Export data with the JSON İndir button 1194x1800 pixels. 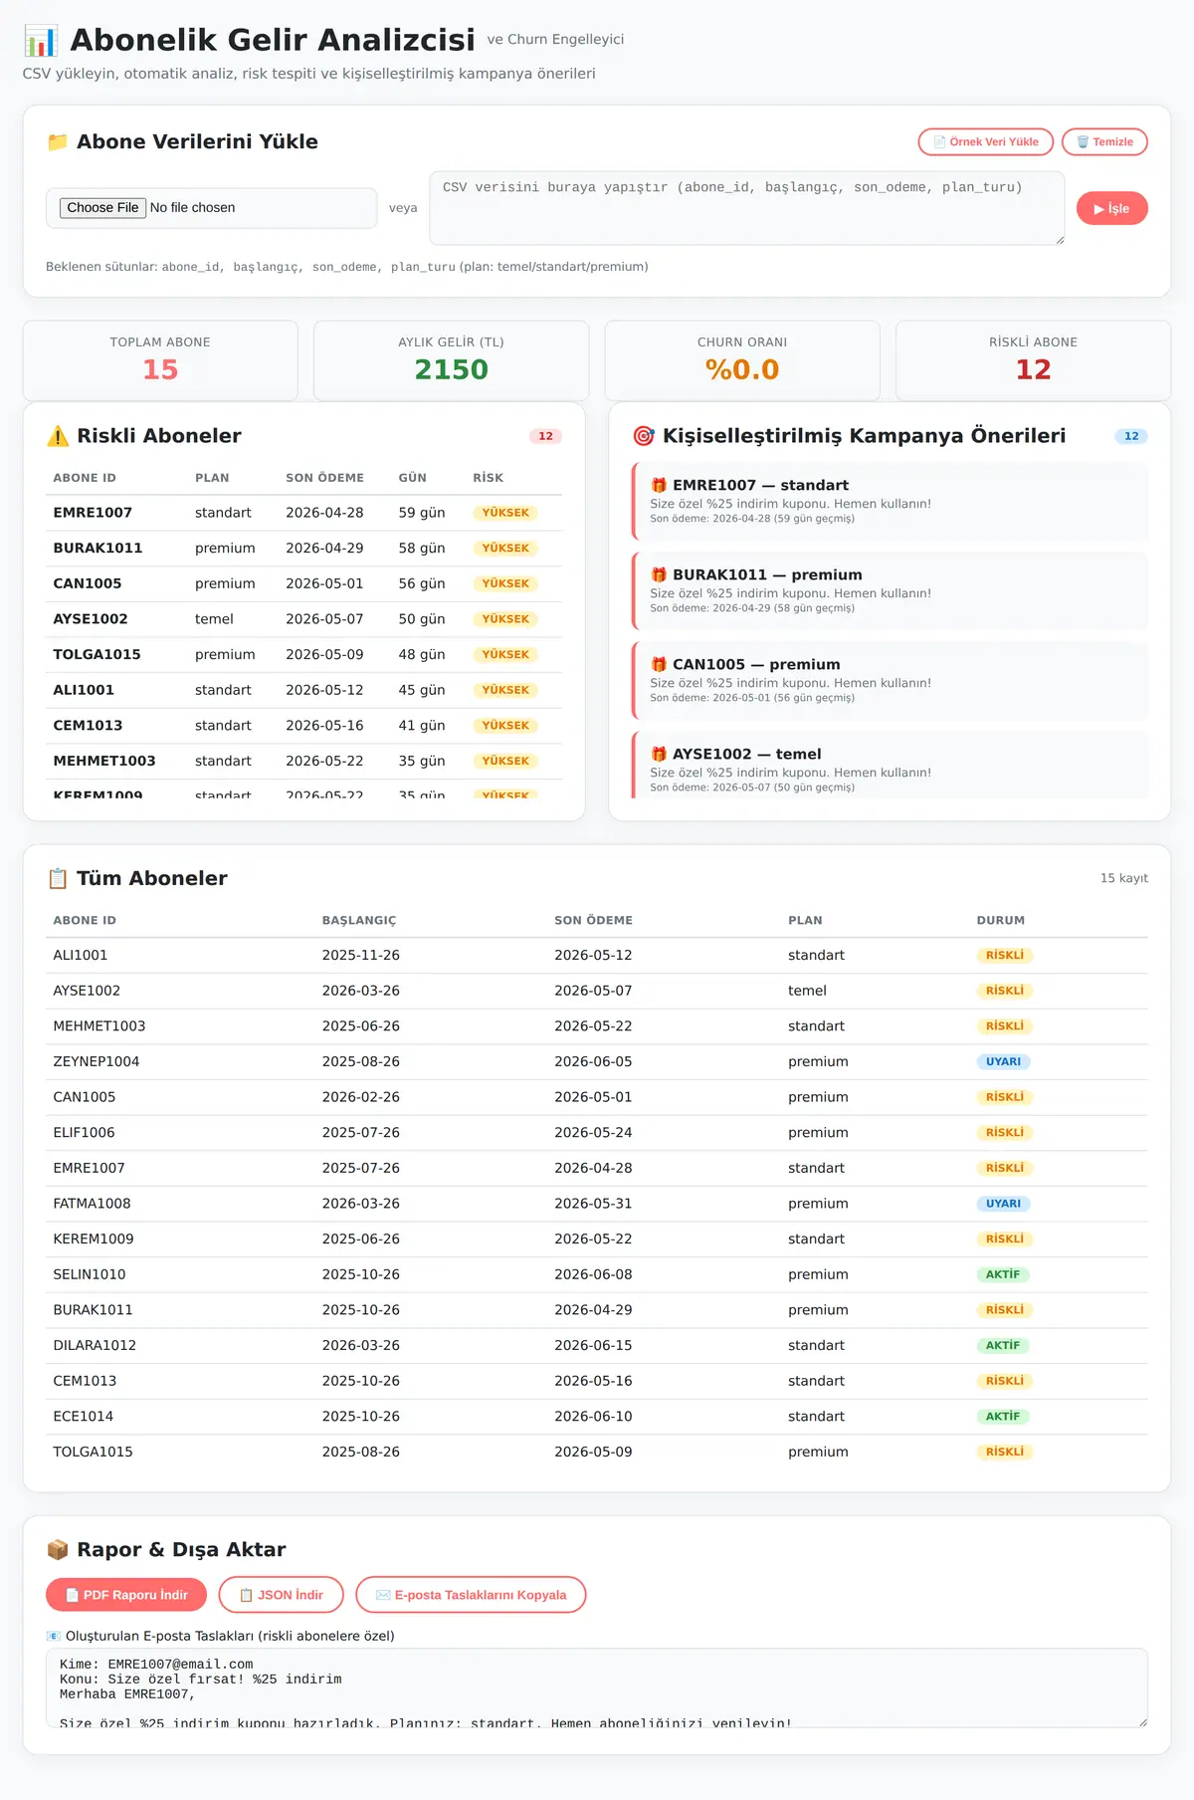(x=282, y=1595)
